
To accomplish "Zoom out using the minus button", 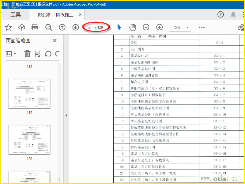I will pos(146,27).
